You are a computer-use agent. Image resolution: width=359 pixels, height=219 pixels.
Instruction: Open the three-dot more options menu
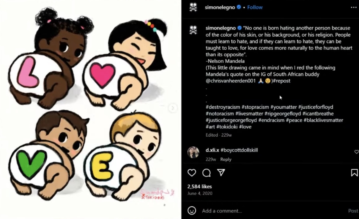pyautogui.click(x=354, y=7)
